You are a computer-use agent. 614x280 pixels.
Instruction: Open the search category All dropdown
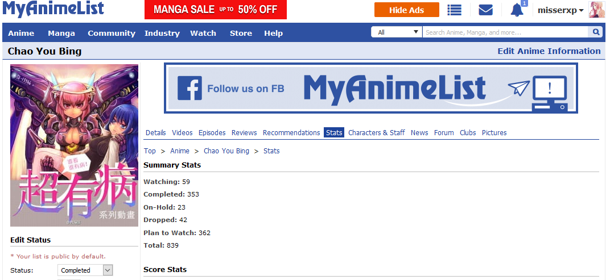coord(397,32)
